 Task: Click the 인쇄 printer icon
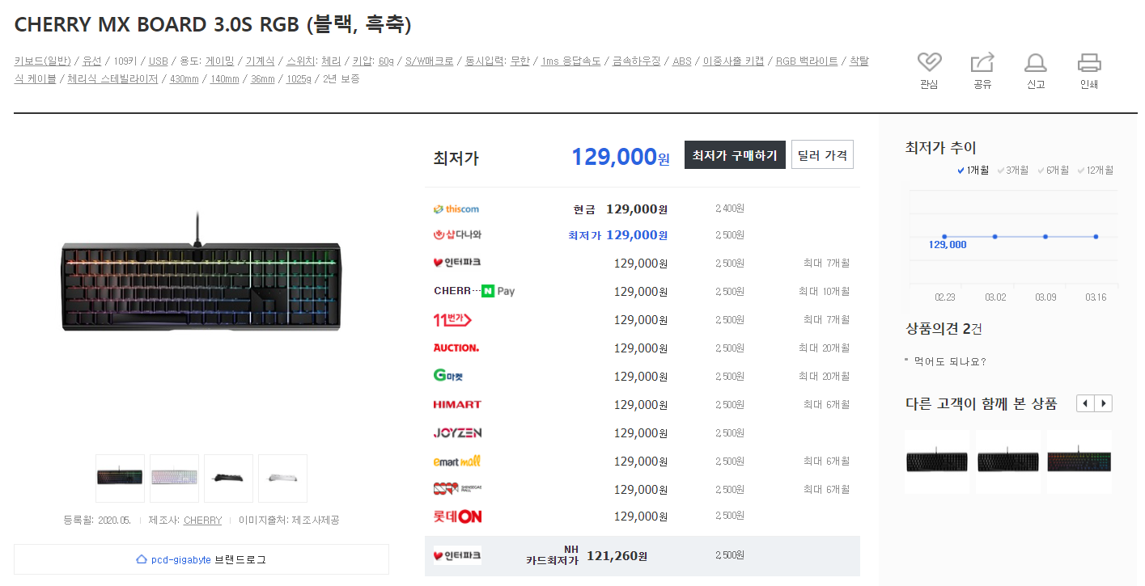point(1089,62)
